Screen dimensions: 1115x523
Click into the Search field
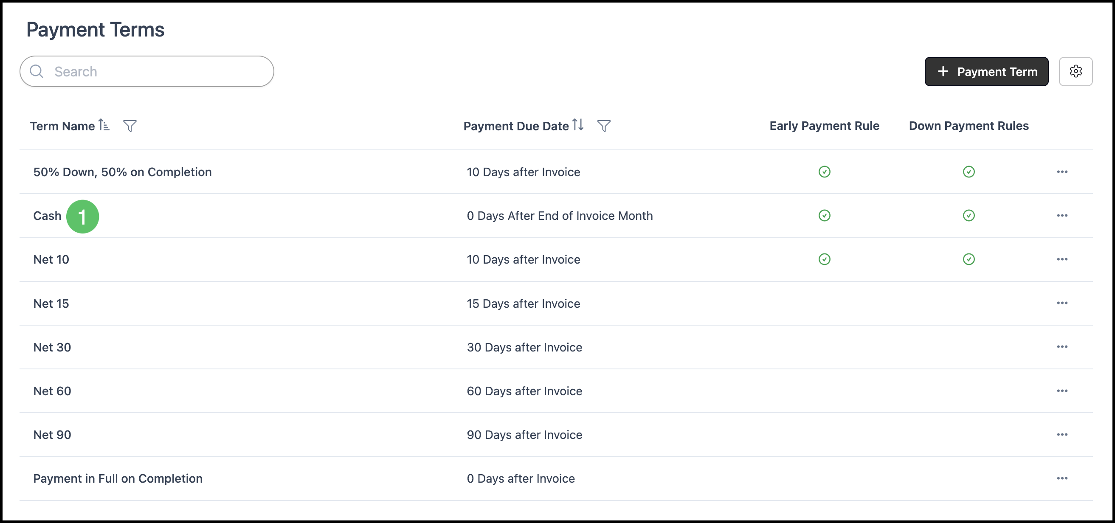point(156,71)
